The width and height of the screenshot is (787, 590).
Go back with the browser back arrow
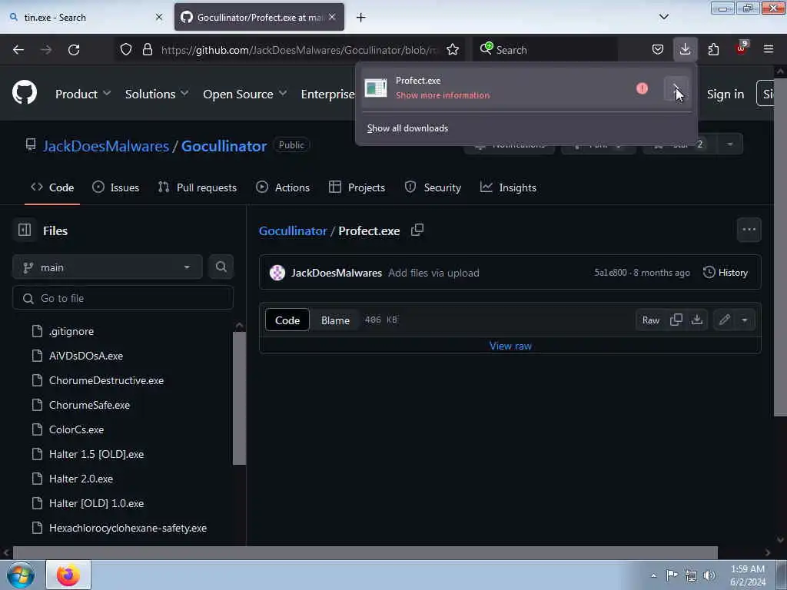[x=18, y=50]
